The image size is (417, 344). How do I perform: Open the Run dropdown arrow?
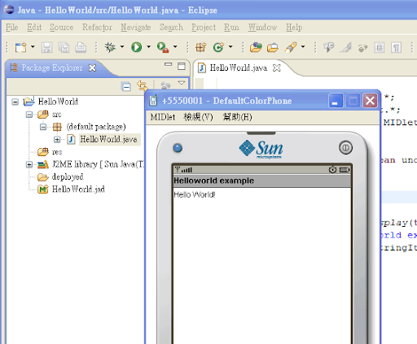[x=149, y=46]
